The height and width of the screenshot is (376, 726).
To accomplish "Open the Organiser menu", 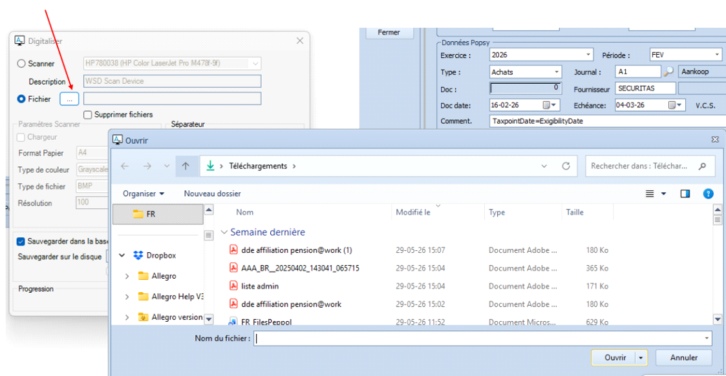I will [144, 193].
